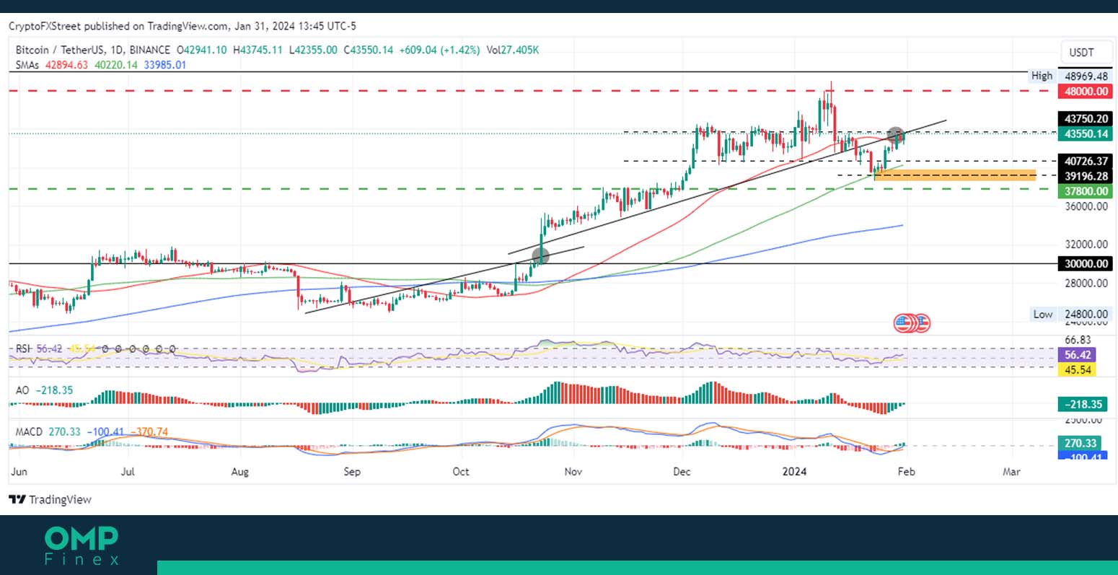Click the RSI indicator label
Viewport: 1118px width, 575px height.
pyautogui.click(x=24, y=348)
